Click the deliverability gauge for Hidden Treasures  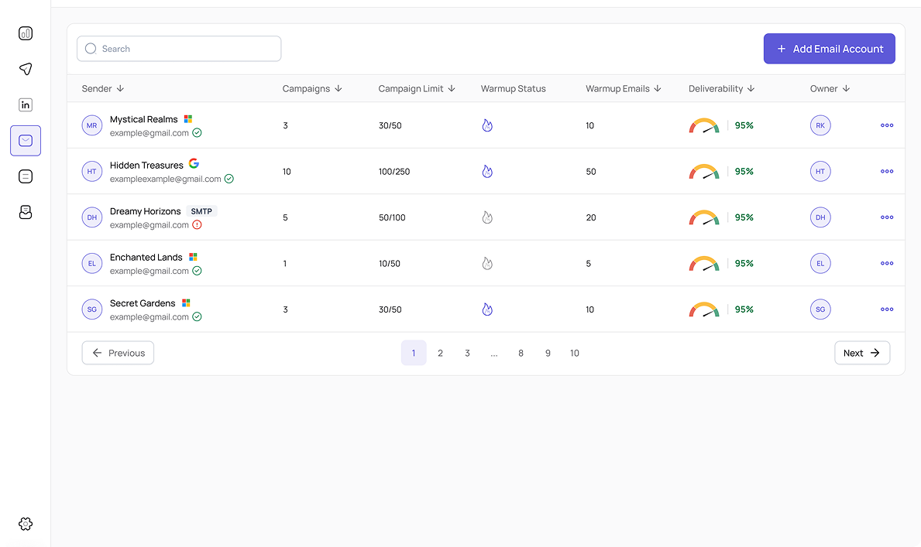(703, 172)
